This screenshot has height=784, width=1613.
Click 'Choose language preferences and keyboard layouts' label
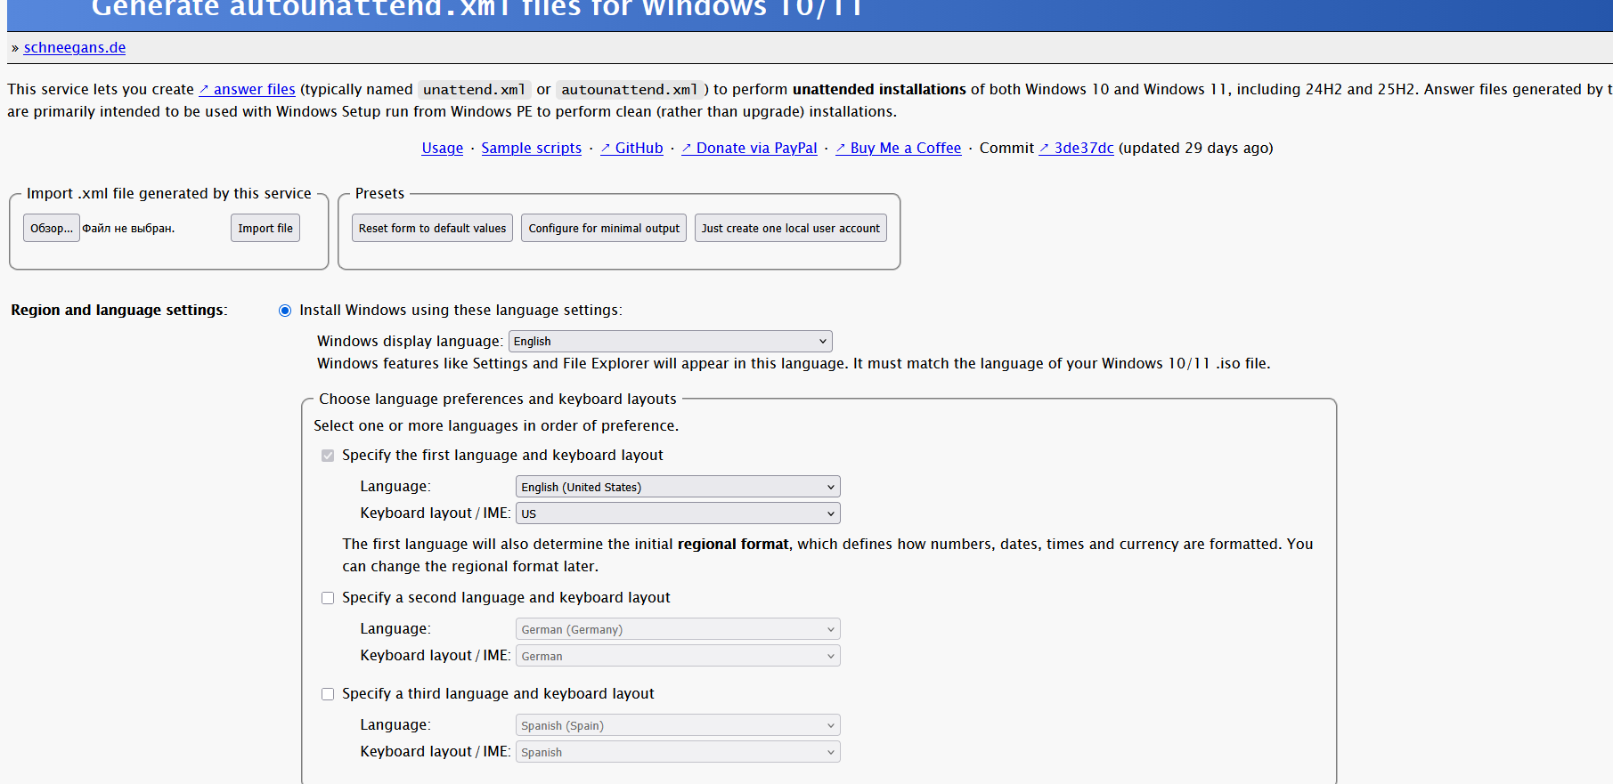click(498, 399)
